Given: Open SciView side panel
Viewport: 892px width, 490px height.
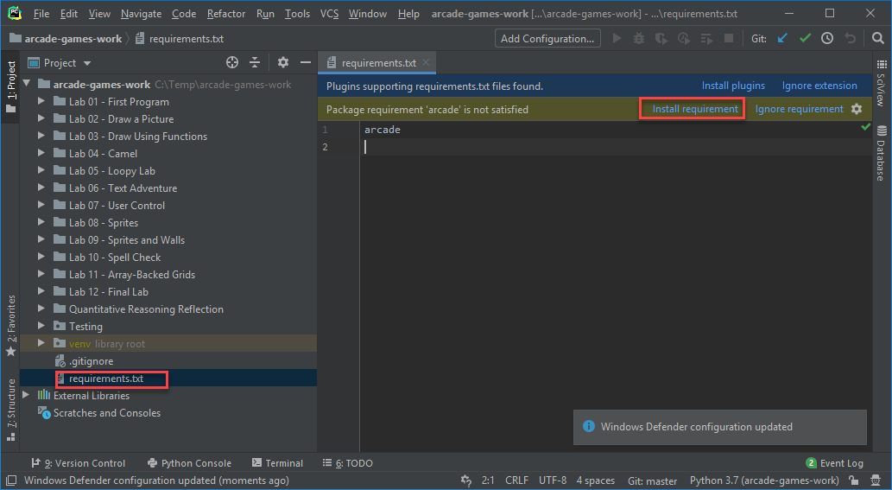Looking at the screenshot, I should pyautogui.click(x=881, y=83).
